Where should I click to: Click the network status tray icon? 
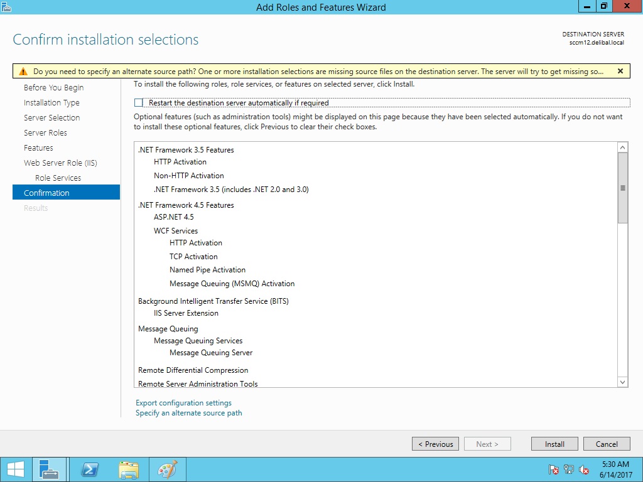(x=569, y=469)
